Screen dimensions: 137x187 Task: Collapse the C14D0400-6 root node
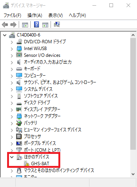[5, 35]
